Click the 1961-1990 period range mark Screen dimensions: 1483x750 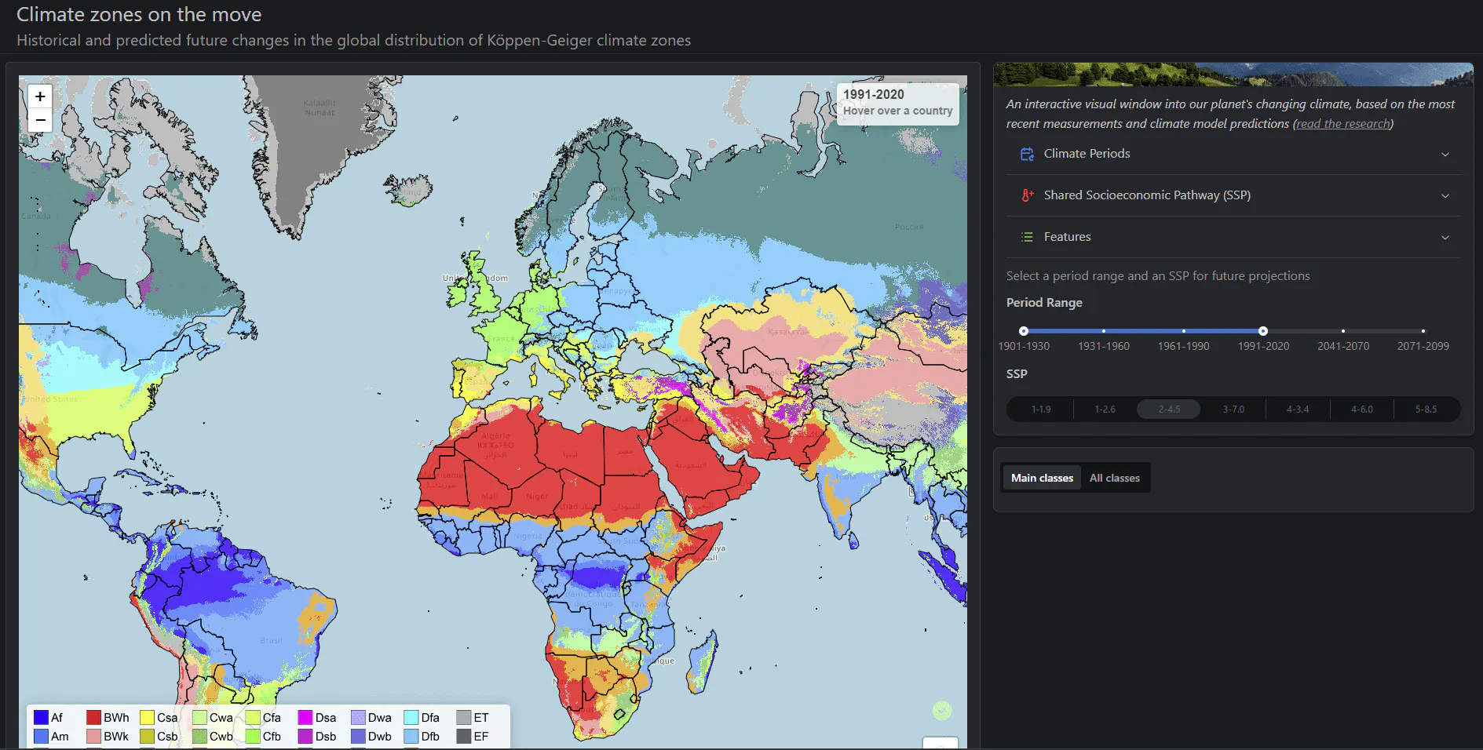pos(1184,331)
